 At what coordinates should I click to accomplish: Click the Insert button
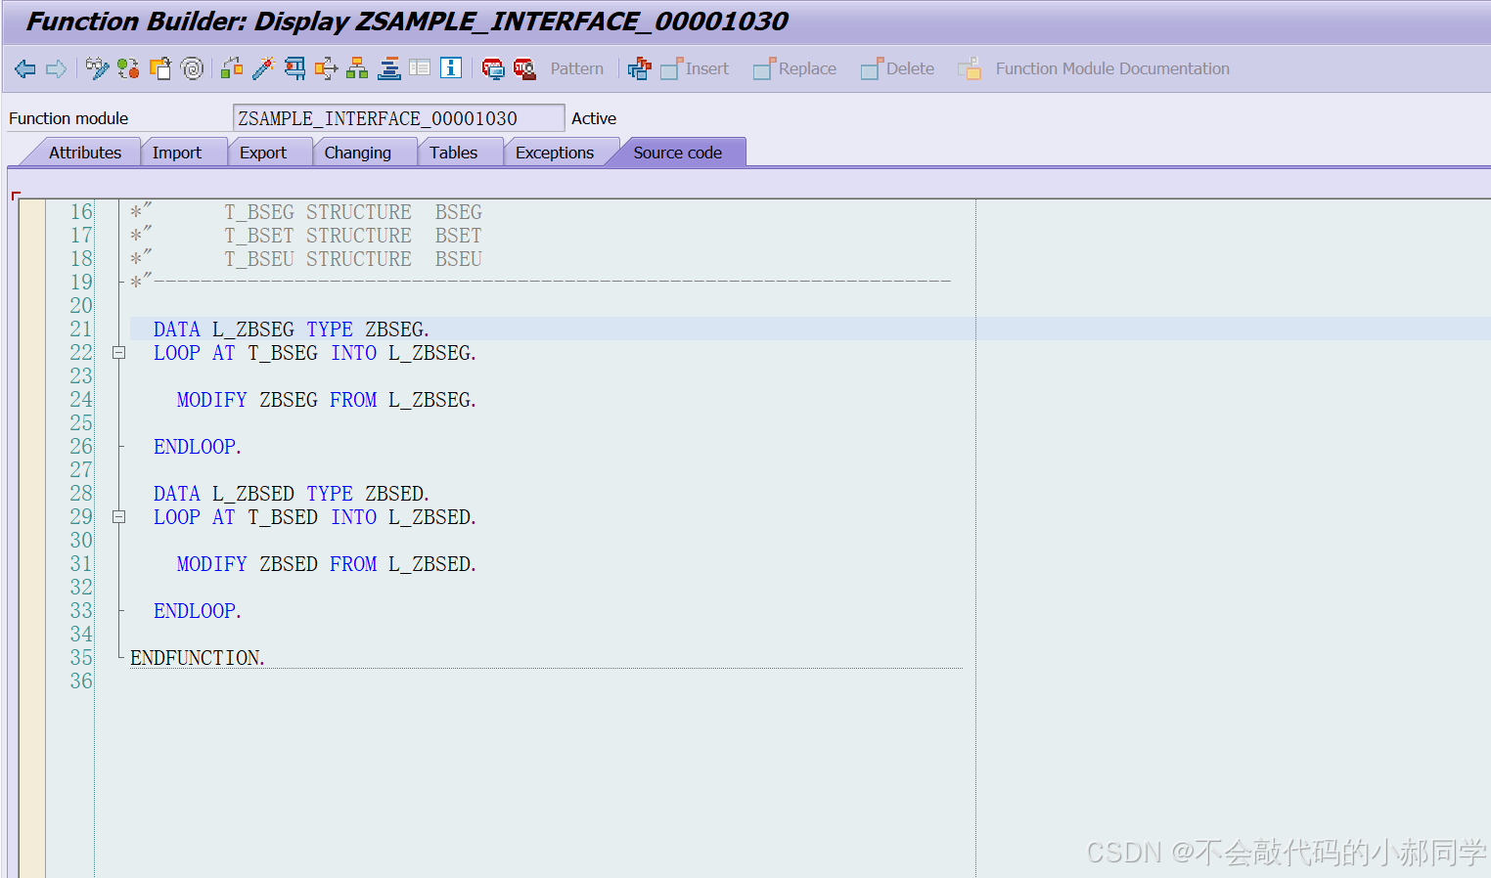tap(695, 68)
